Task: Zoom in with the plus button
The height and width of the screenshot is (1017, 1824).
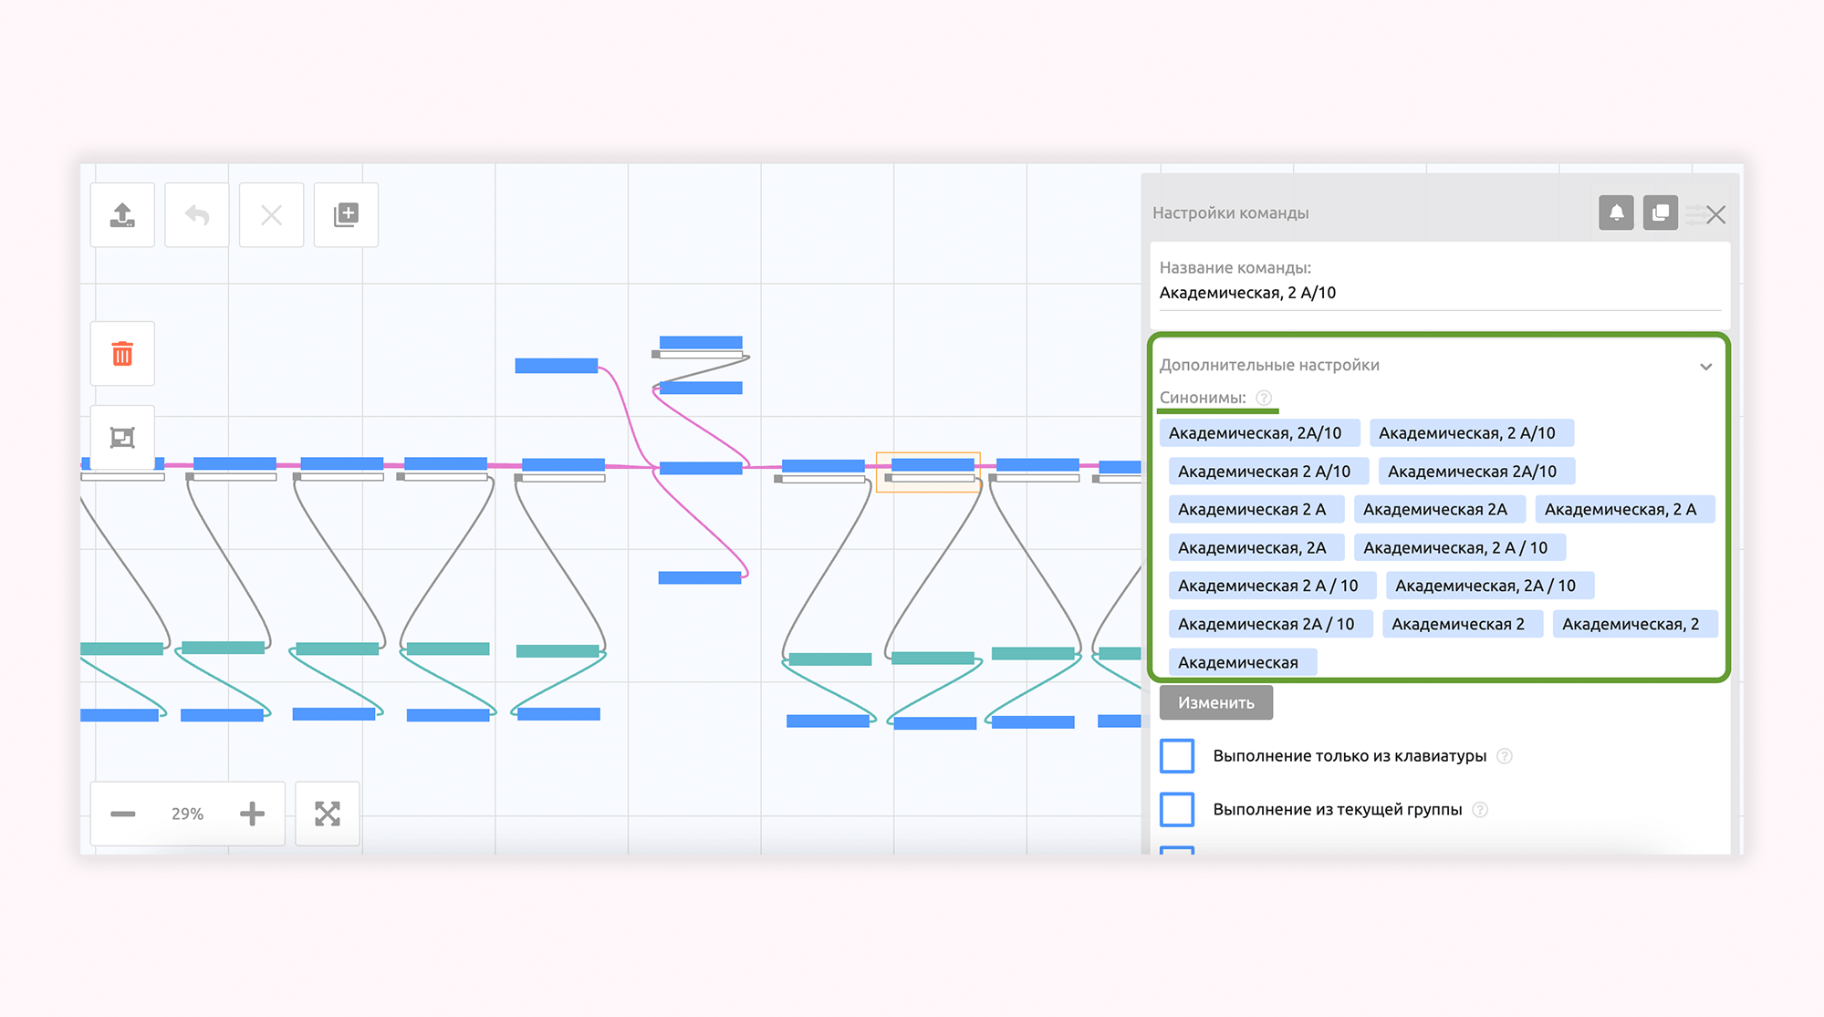Action: [252, 814]
